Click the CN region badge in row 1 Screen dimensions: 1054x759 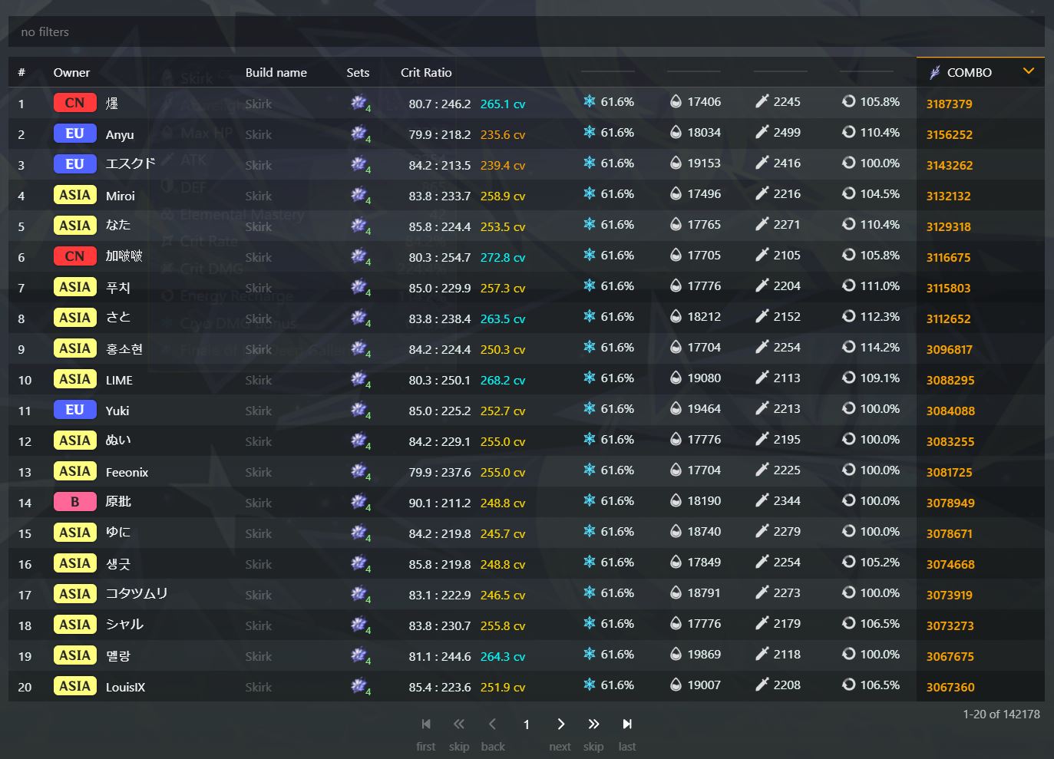click(x=75, y=103)
